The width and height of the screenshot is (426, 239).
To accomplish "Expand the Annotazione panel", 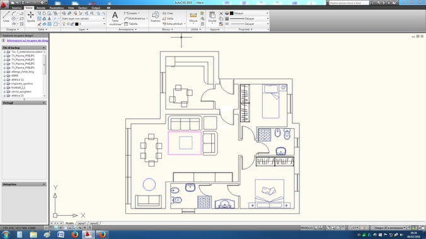I will tap(127, 30).
